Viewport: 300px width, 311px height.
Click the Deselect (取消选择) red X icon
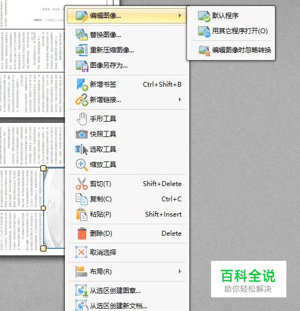(81, 252)
